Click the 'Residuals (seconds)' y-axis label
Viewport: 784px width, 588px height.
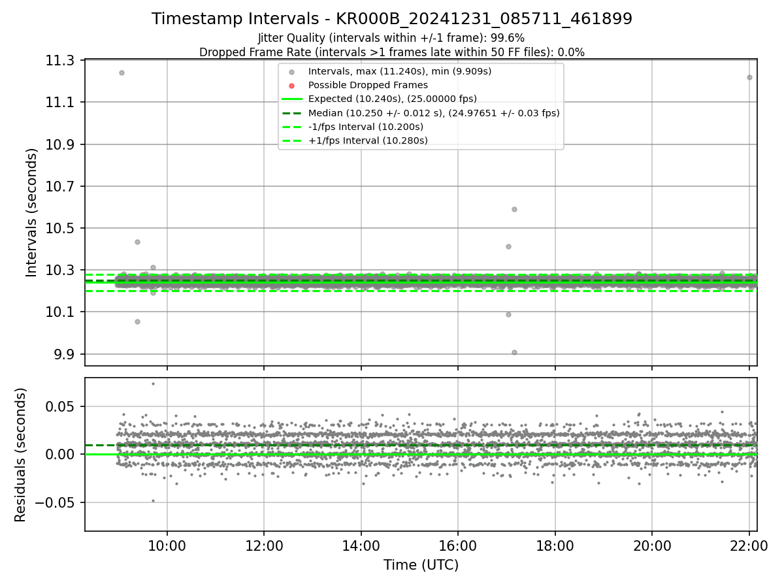pos(21,455)
